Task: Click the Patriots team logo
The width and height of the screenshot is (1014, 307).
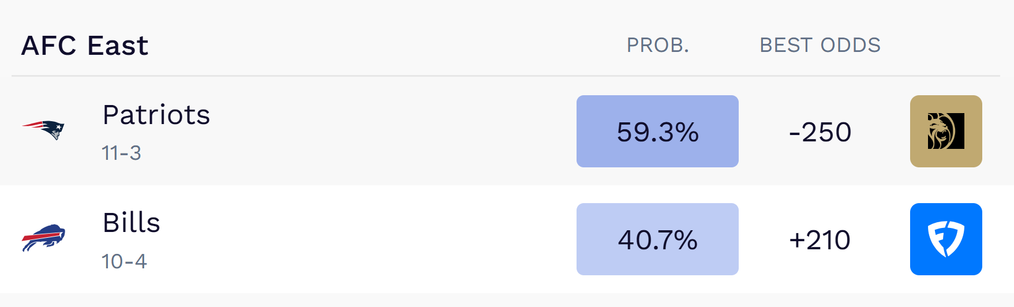Action: pyautogui.click(x=43, y=130)
